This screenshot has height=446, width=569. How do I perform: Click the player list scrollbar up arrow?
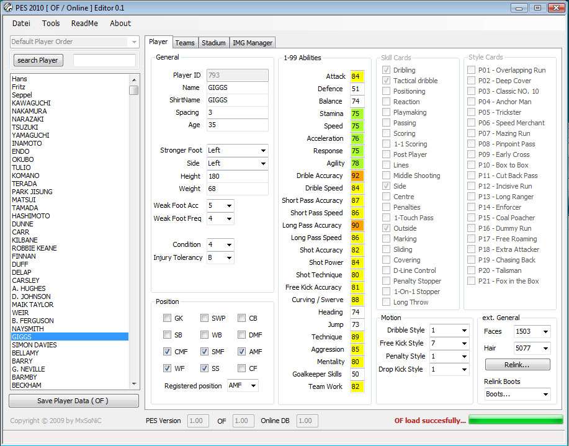[133, 79]
